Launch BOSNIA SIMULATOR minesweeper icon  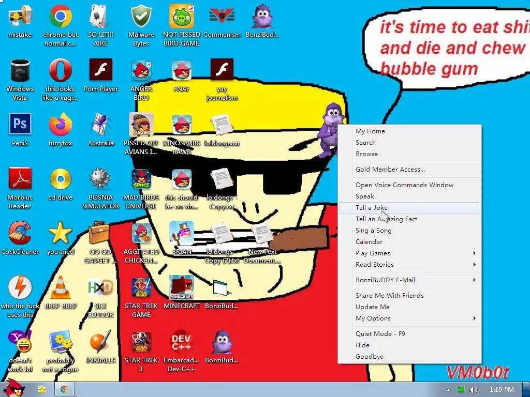click(101, 178)
